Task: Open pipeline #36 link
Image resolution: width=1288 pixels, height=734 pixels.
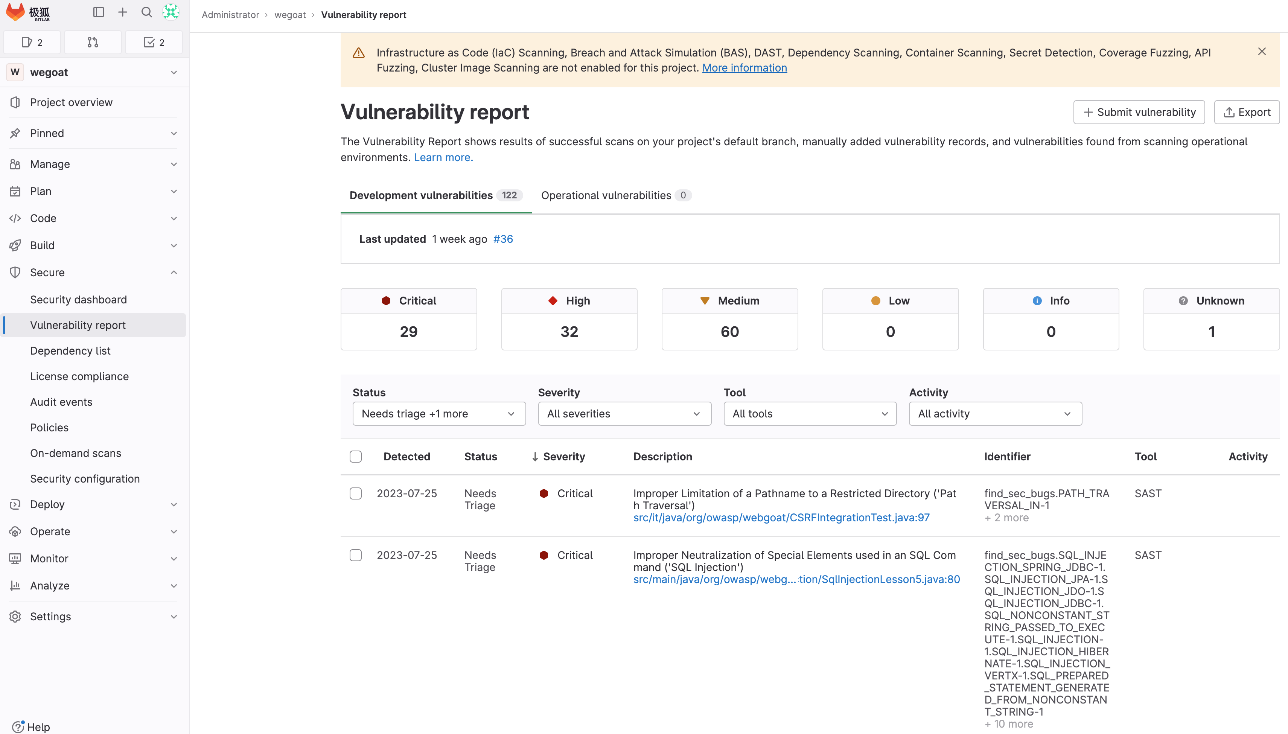Action: 502,239
